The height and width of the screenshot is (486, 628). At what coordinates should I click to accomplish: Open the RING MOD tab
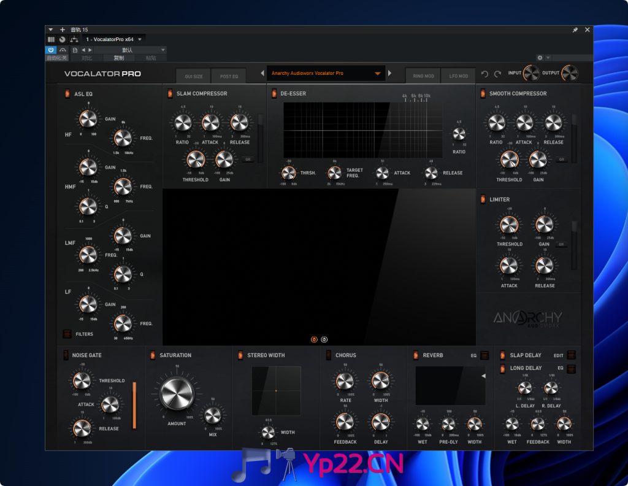423,75
